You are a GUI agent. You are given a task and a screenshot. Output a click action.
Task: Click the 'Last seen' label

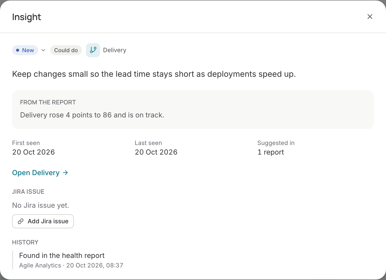point(148,143)
